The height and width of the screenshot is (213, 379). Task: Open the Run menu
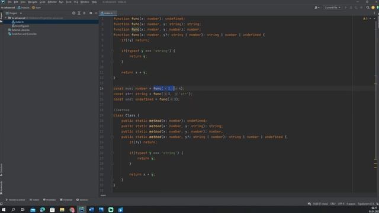pyautogui.click(x=61, y=2)
